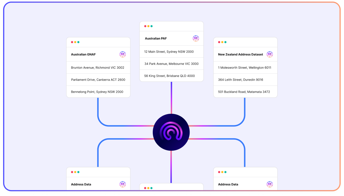This screenshot has width=344, height=196.
Task: Click the yellow dot on Australian GNAF card
Action: (75, 42)
